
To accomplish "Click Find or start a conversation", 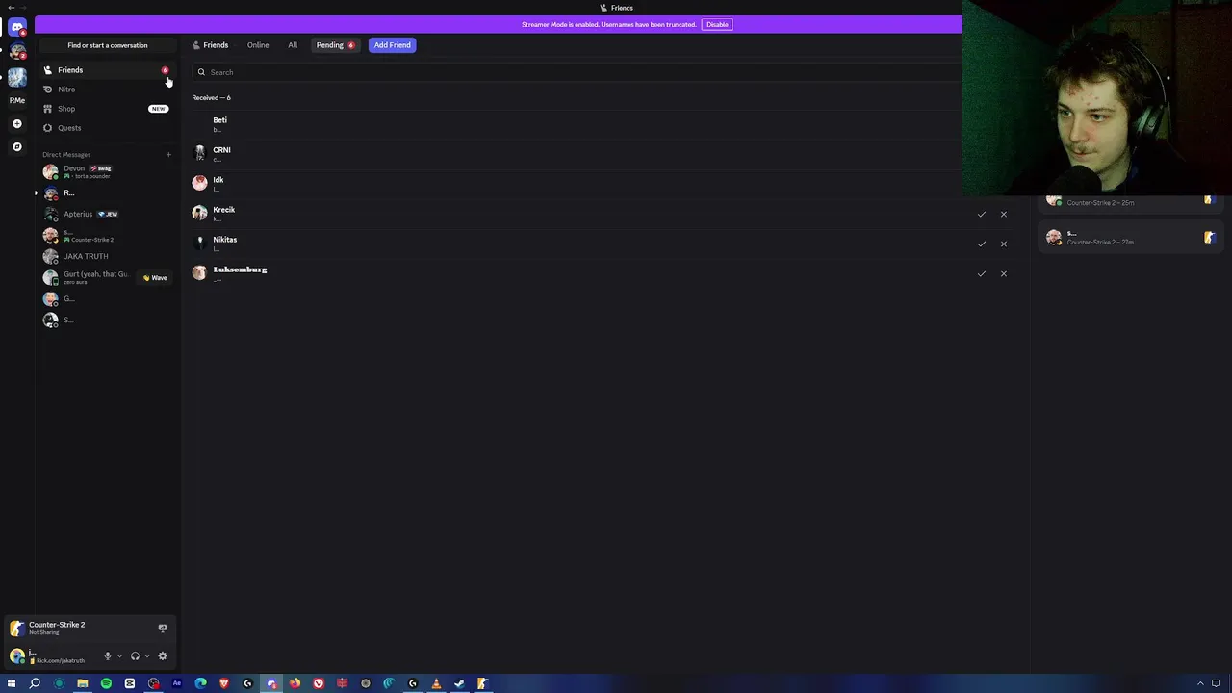I will (x=107, y=45).
